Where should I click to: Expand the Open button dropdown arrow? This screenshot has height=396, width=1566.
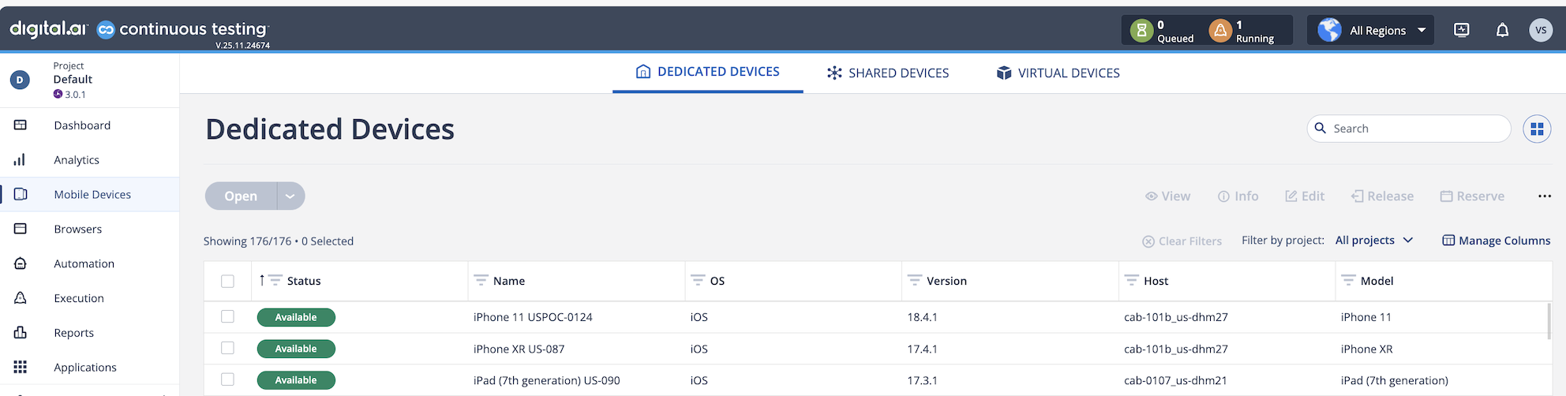point(290,196)
